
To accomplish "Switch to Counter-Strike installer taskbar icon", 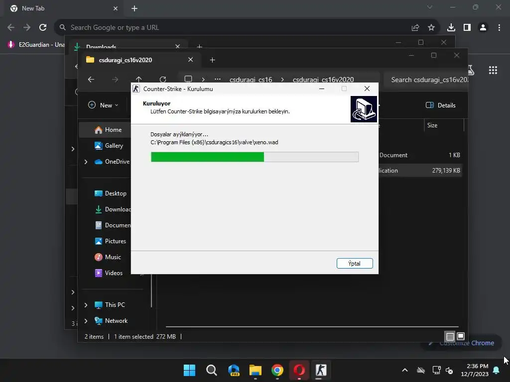I will tap(321, 370).
